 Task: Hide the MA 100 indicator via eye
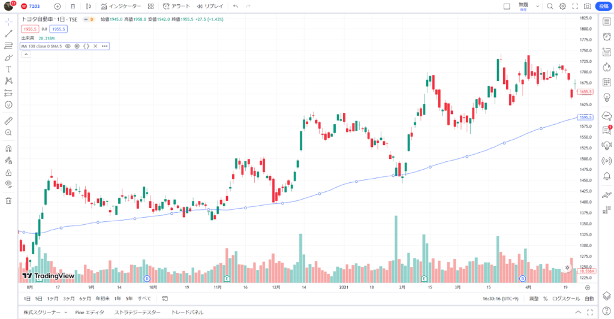(x=68, y=46)
